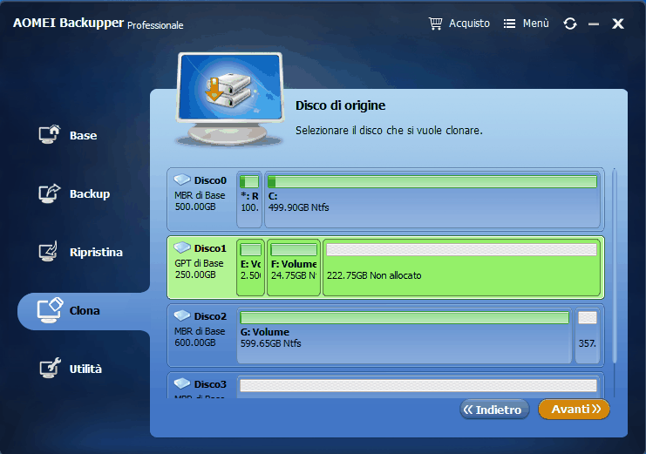The width and height of the screenshot is (646, 454).
Task: Select the Clona sidebar tab
Action: point(84,310)
